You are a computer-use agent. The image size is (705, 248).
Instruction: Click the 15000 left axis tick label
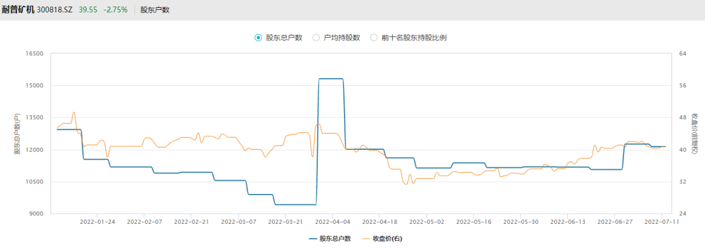(35, 86)
